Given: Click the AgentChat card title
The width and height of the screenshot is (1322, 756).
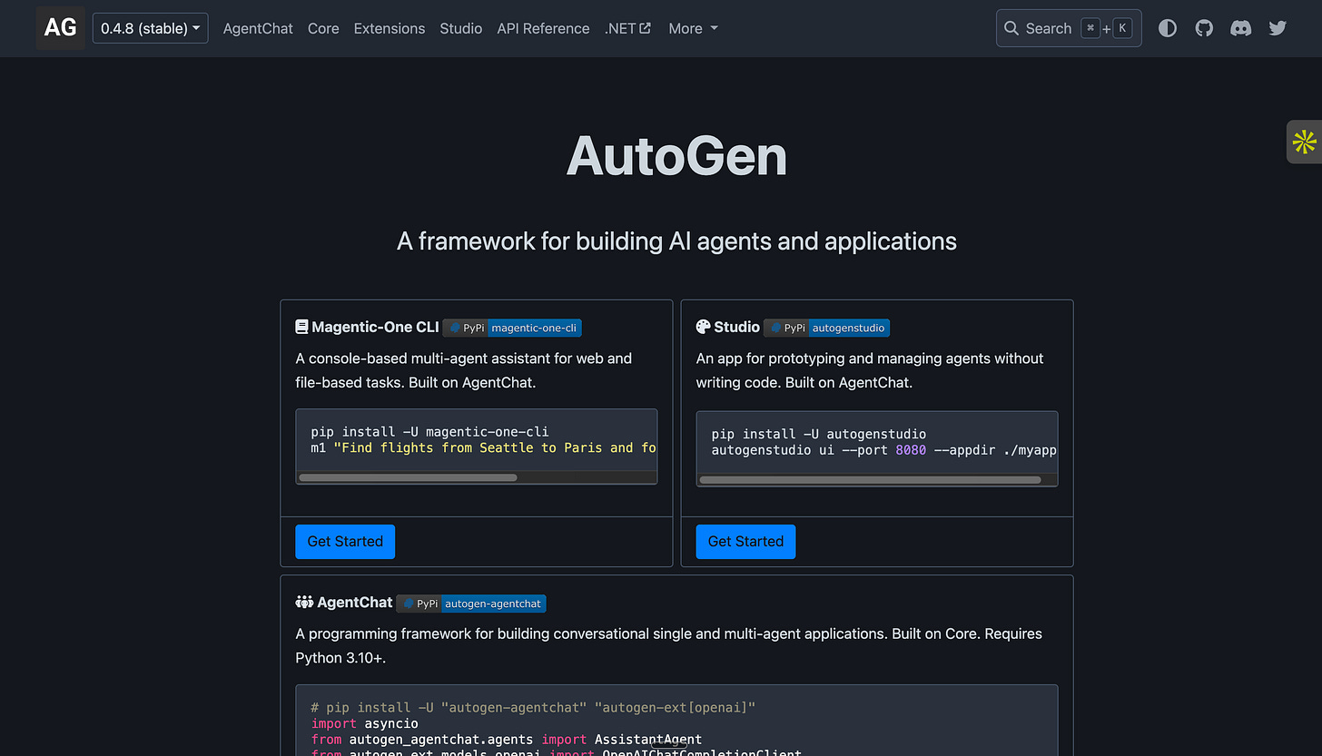Looking at the screenshot, I should [x=355, y=602].
